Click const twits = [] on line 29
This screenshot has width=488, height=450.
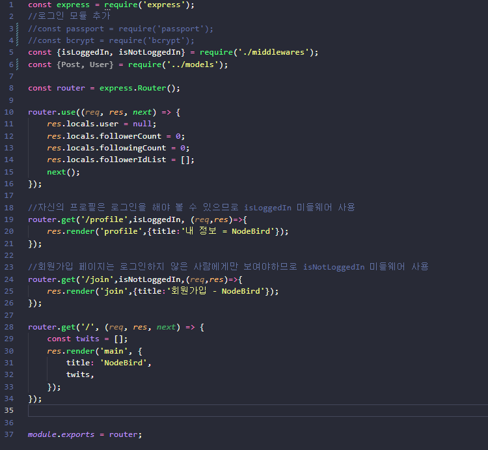click(x=87, y=339)
